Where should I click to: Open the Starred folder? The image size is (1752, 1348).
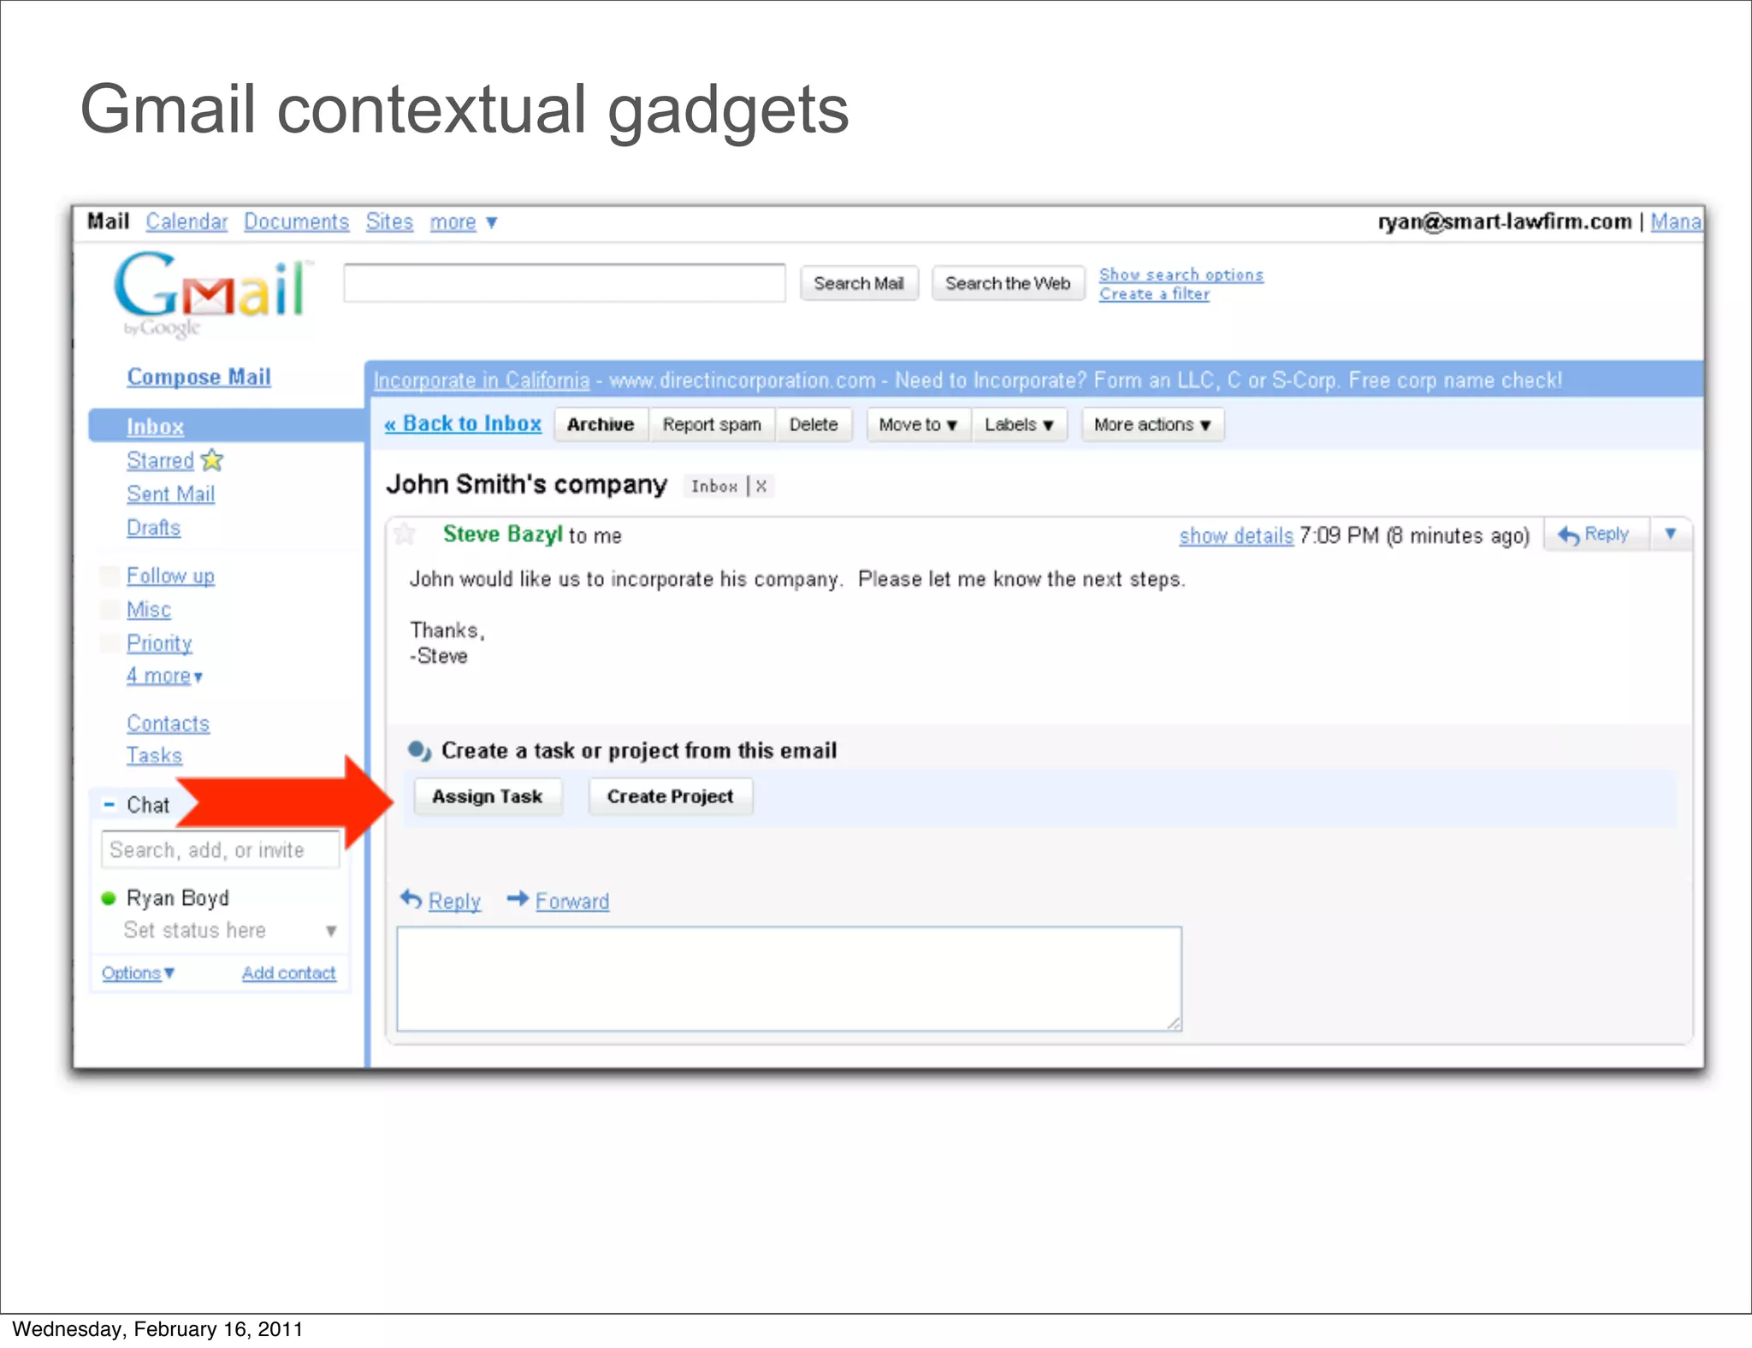pos(160,460)
